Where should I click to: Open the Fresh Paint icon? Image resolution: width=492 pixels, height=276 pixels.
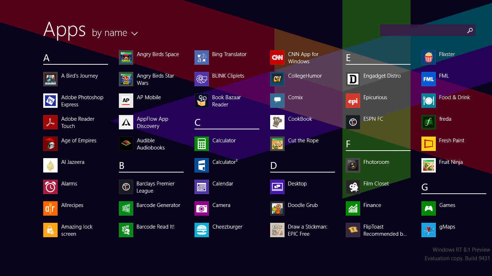point(429,144)
